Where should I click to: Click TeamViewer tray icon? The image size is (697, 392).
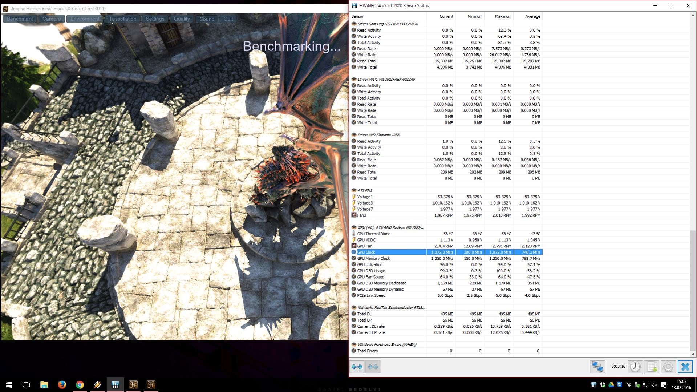click(x=620, y=385)
